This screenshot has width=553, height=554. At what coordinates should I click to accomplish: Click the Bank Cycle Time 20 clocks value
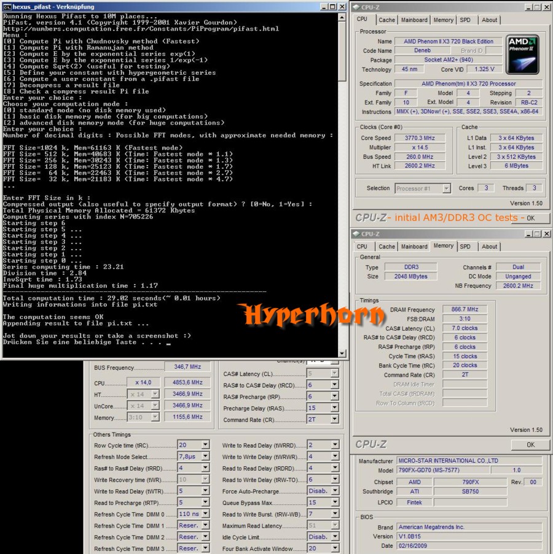(x=465, y=365)
